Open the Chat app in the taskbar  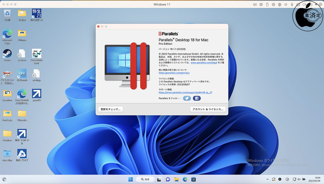pyautogui.click(x=168, y=179)
